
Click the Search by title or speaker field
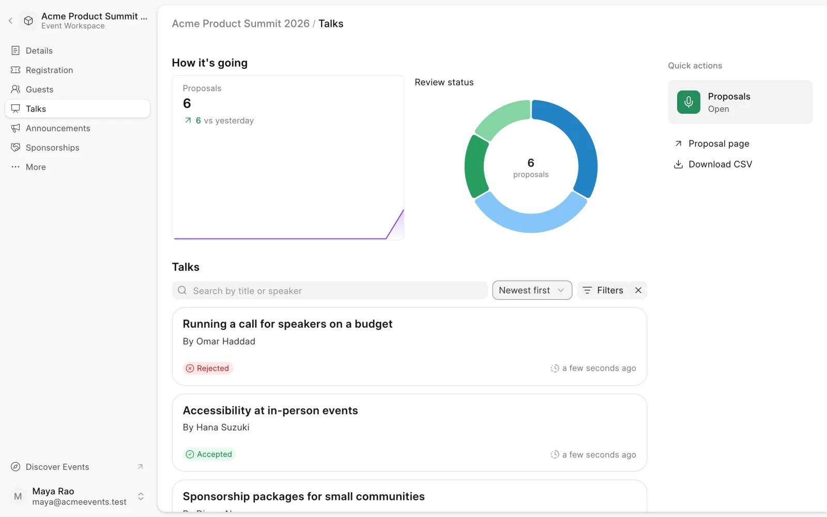click(330, 291)
